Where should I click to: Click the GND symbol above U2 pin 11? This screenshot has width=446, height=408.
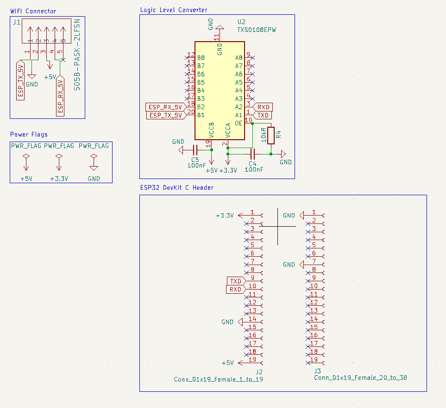(220, 27)
